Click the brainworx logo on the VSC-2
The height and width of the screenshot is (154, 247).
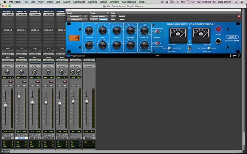point(232,41)
